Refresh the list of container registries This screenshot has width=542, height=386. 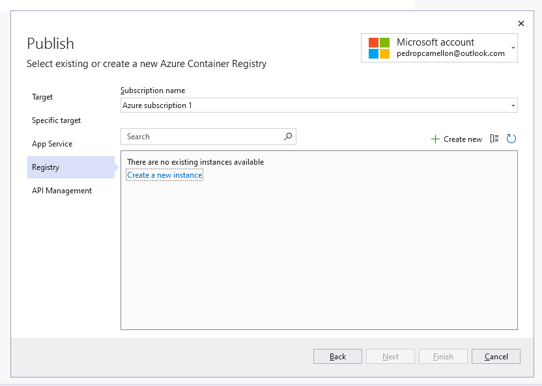click(511, 139)
